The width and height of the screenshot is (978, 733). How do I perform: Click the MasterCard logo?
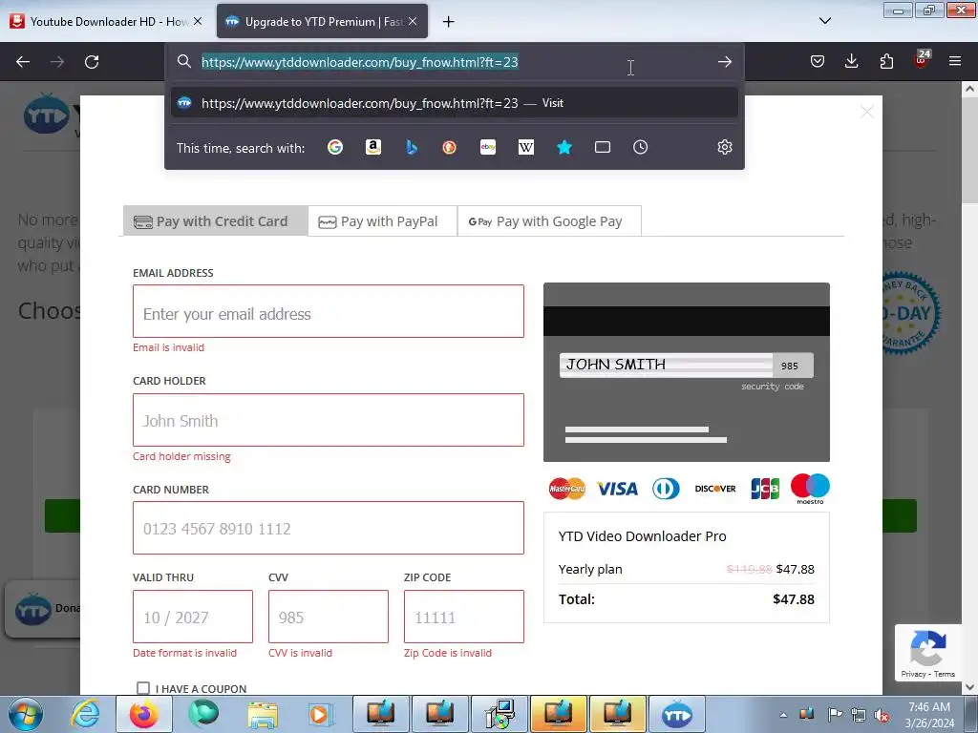pos(567,489)
